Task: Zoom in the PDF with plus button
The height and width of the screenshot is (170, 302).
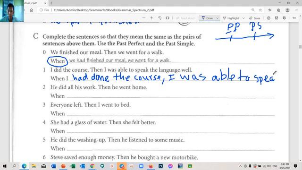Action: pos(151,18)
